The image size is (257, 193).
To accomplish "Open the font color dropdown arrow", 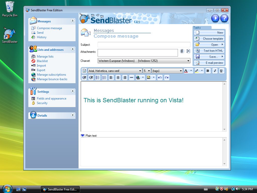I will 191,71.
